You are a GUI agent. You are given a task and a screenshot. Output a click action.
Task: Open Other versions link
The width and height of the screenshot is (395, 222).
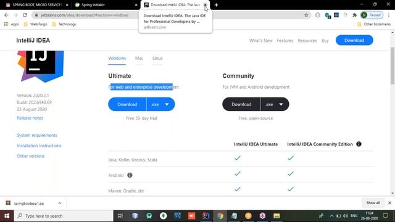pyautogui.click(x=31, y=156)
